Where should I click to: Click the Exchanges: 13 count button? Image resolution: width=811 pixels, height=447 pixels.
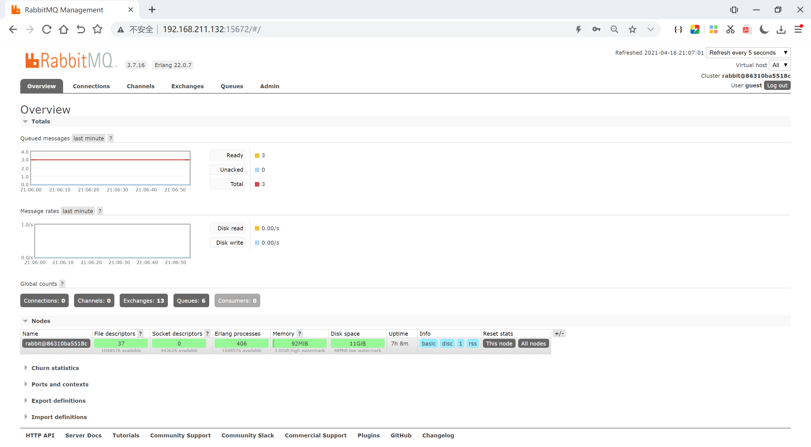(x=144, y=300)
